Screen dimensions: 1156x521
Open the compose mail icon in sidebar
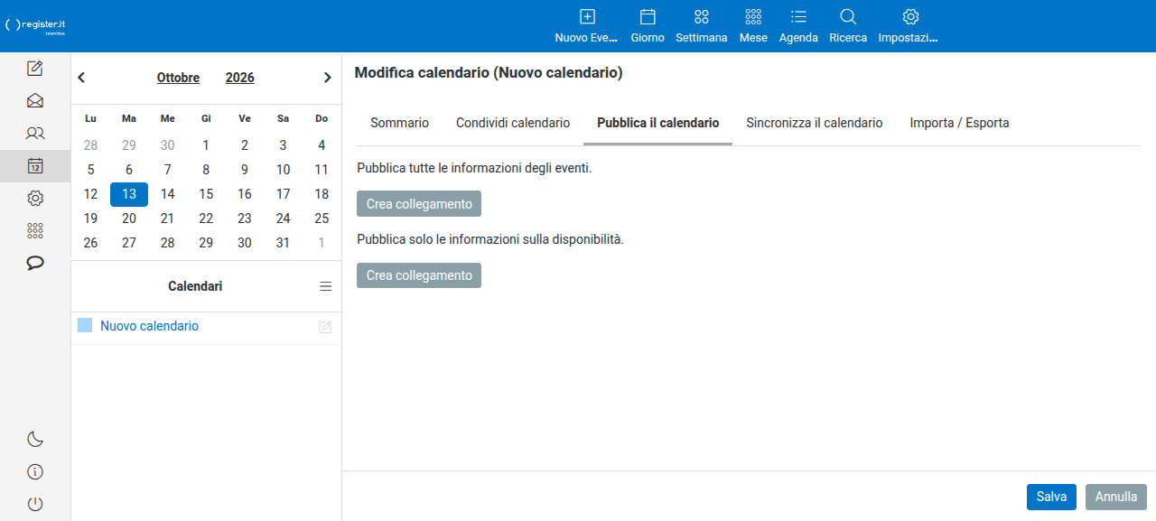click(35, 68)
